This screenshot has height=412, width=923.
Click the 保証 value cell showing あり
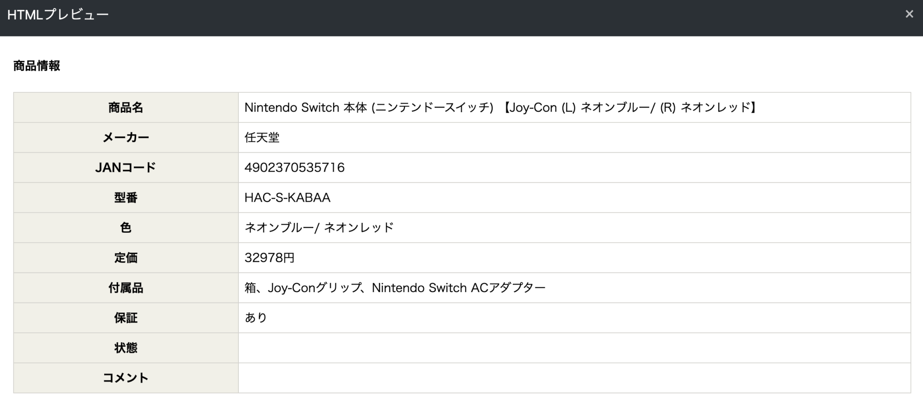(x=255, y=318)
